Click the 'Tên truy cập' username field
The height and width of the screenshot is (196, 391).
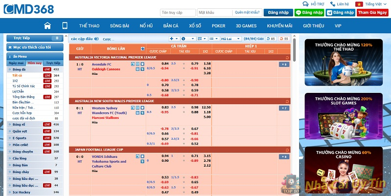point(177,12)
